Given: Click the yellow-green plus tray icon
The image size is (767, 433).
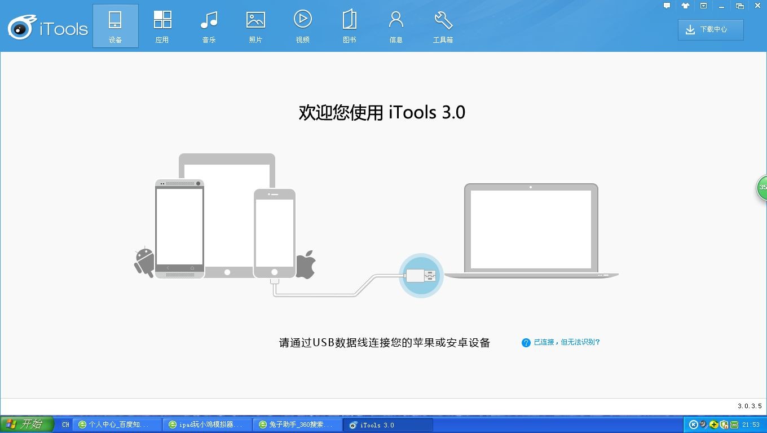Looking at the screenshot, I should tap(714, 425).
